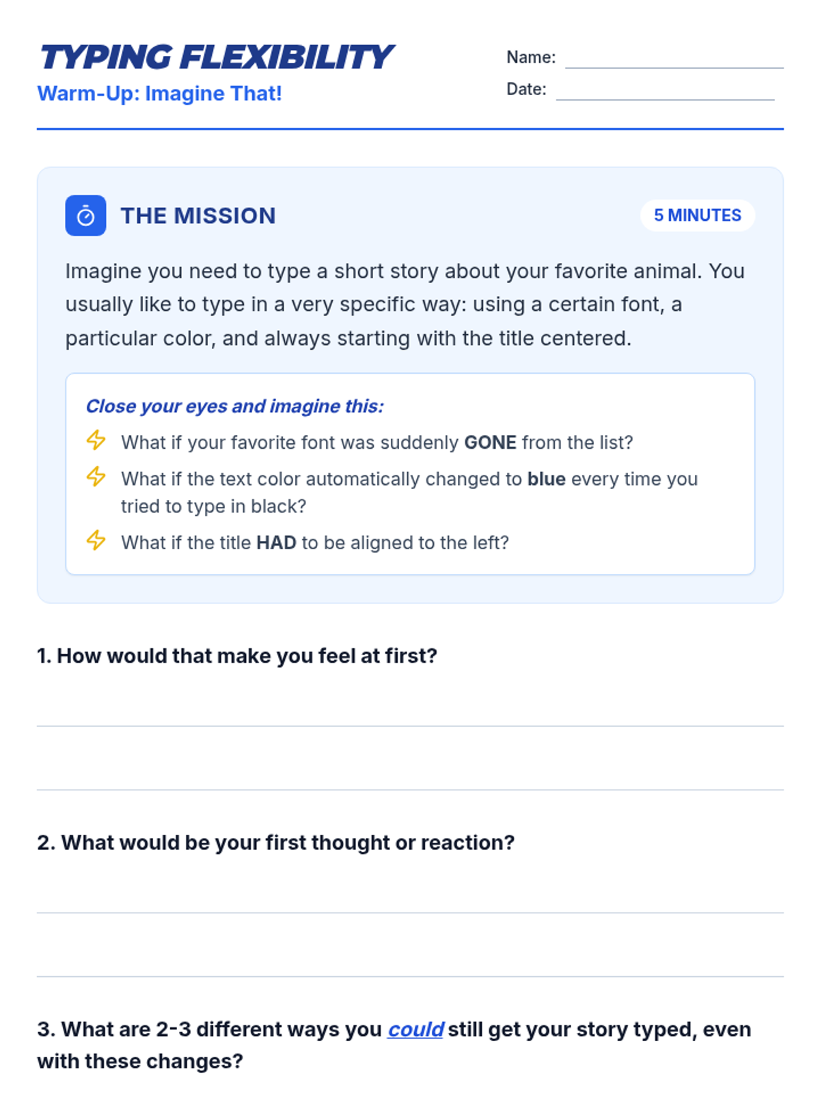Click THE MISSION heading text

(198, 216)
